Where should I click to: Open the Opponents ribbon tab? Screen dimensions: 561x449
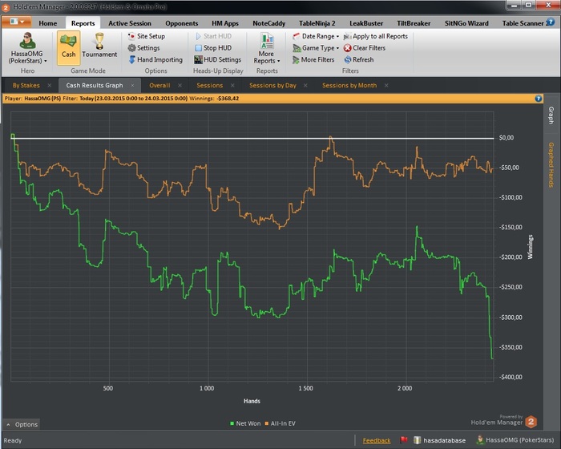(x=181, y=23)
